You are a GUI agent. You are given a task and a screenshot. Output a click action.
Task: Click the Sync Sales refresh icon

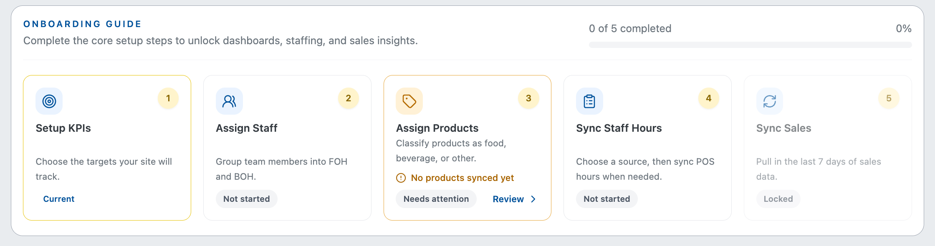770,101
